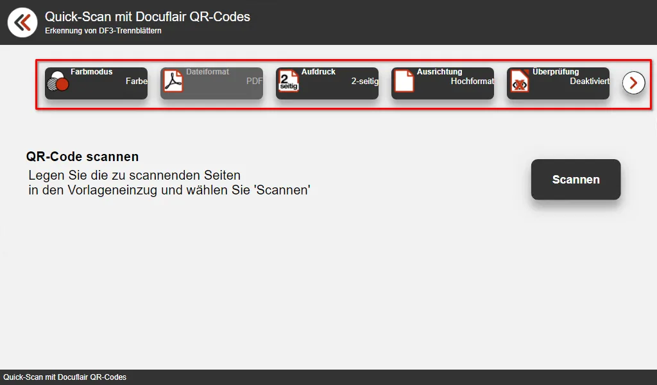Select the Überprüfung tile label
This screenshot has height=385, width=657.
click(556, 72)
